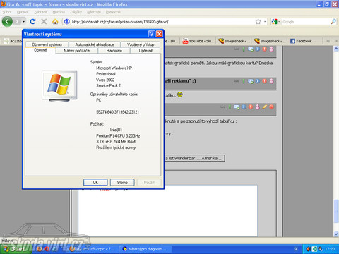
Task: Reload the page in Firefox
Action: [32, 22]
